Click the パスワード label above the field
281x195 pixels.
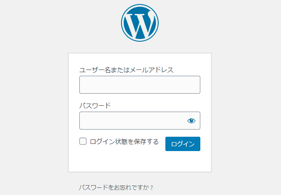pos(95,106)
